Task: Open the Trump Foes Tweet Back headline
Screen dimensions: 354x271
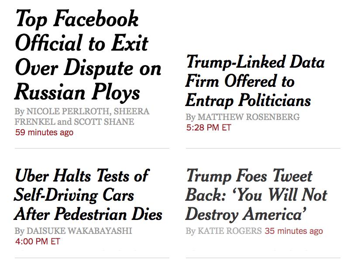Action: (256, 195)
